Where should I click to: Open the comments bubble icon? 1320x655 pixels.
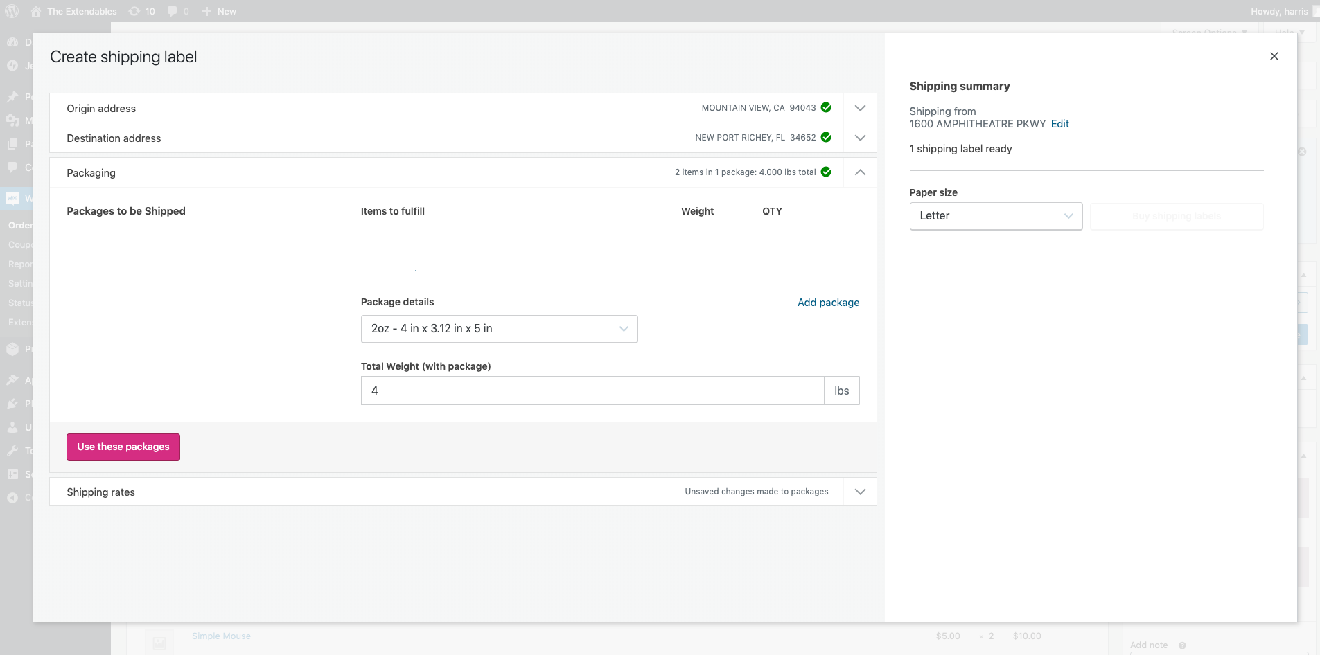[x=172, y=11]
